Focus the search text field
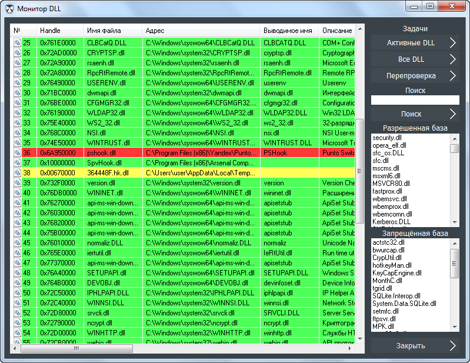Image resolution: width=470 pixels, height=363 pixels. point(415,101)
